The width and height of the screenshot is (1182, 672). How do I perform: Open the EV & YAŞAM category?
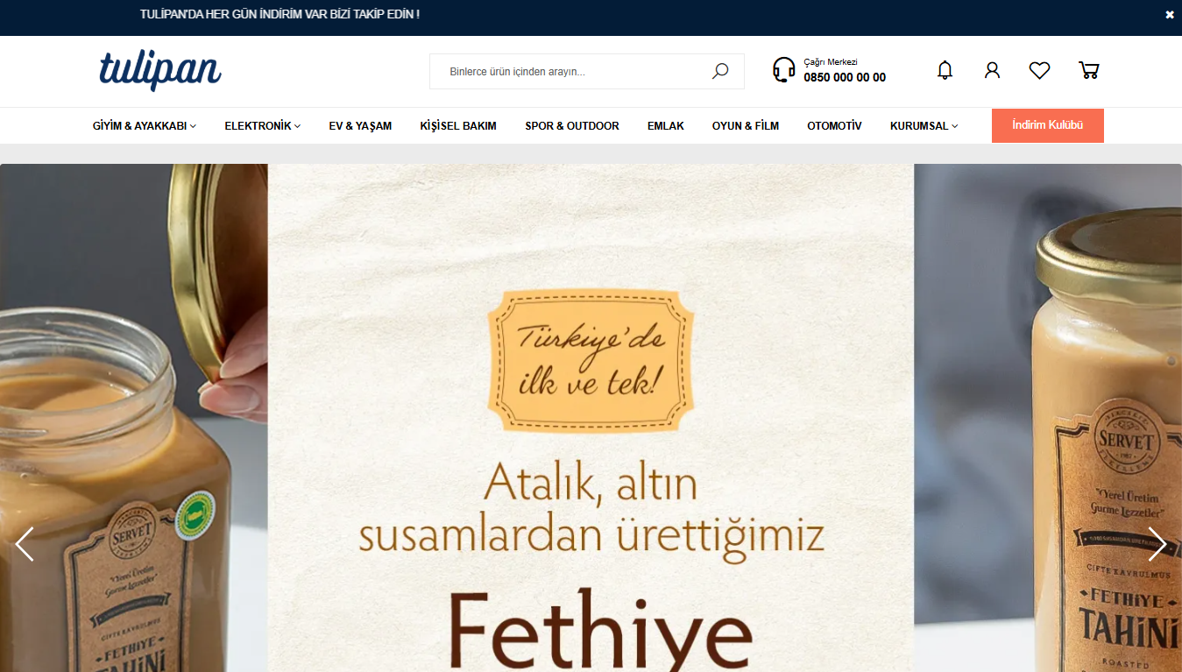[360, 126]
